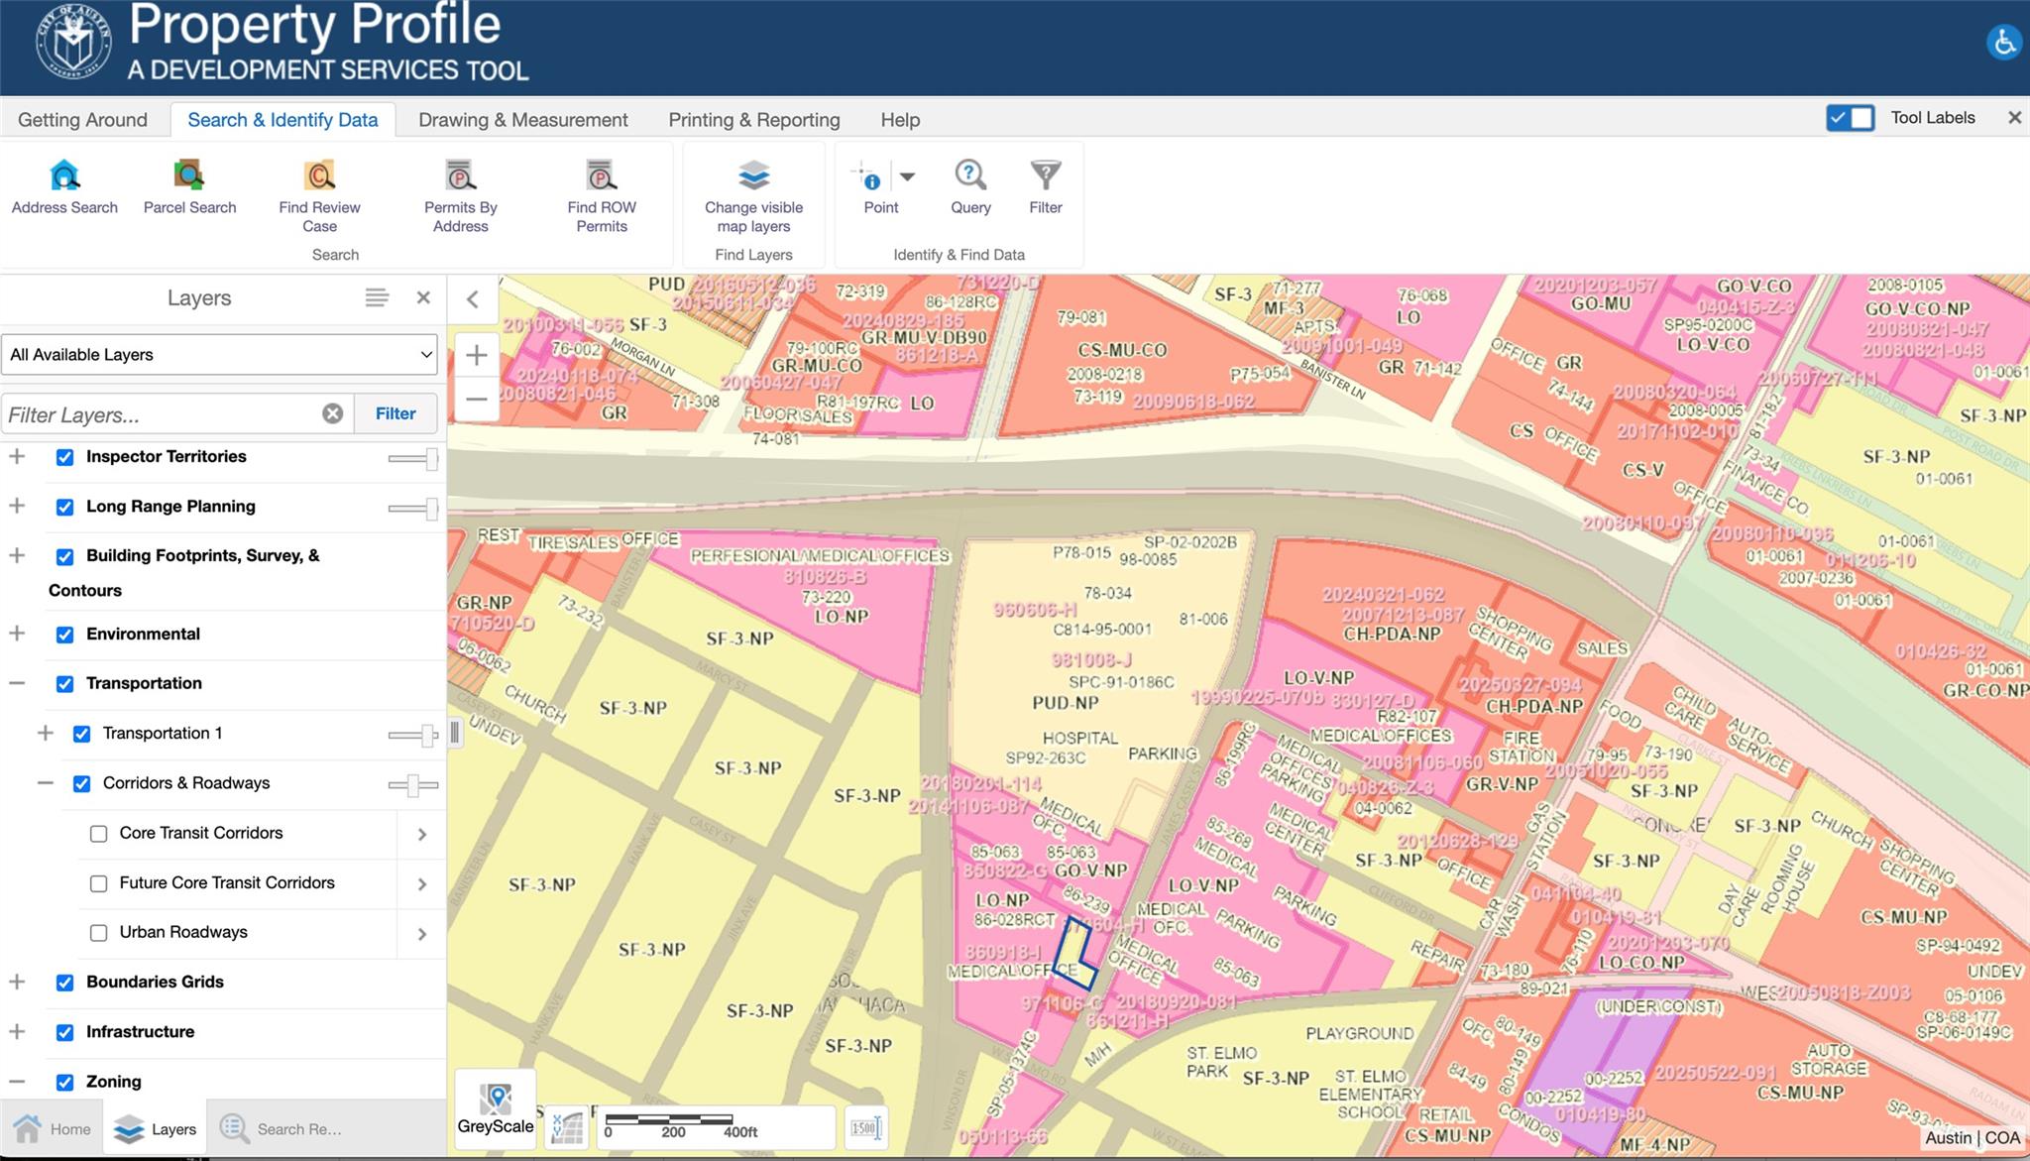Switch to Drawing & Measurement tab
This screenshot has height=1161, width=2030.
[x=522, y=120]
